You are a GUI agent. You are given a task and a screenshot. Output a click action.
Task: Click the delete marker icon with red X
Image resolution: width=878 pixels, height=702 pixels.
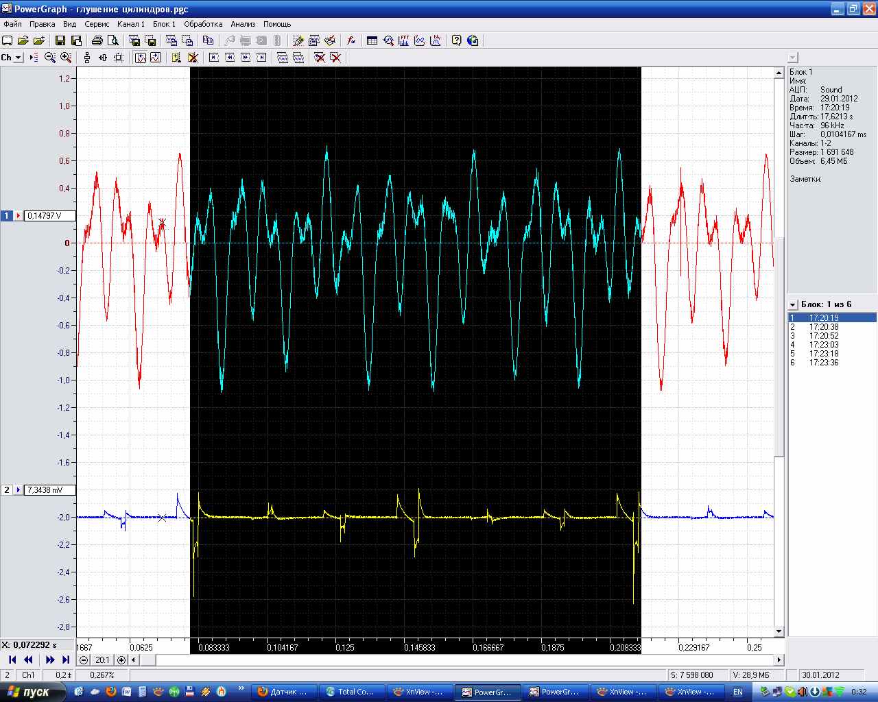[x=193, y=58]
